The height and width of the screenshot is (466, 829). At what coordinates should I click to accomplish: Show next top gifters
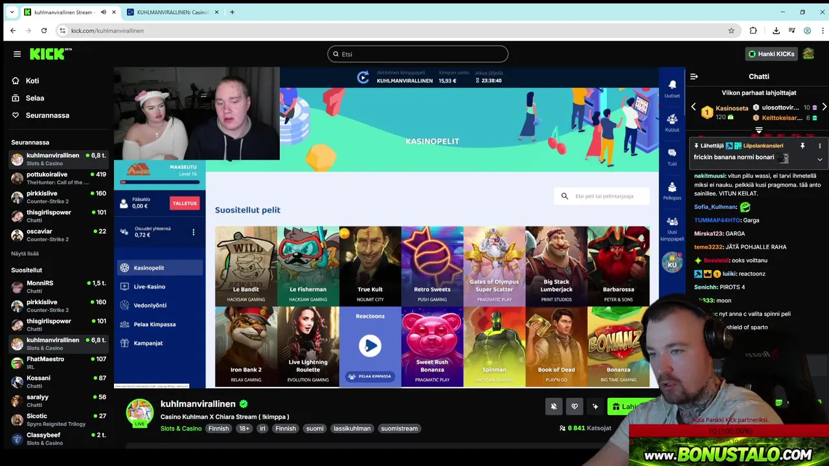tap(824, 107)
